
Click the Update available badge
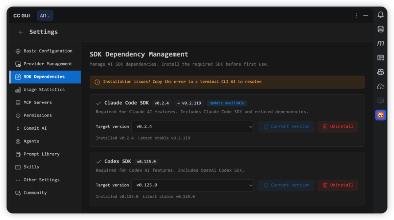coord(227,103)
